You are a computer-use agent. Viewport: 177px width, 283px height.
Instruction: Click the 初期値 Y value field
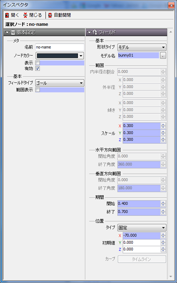pos(141,242)
